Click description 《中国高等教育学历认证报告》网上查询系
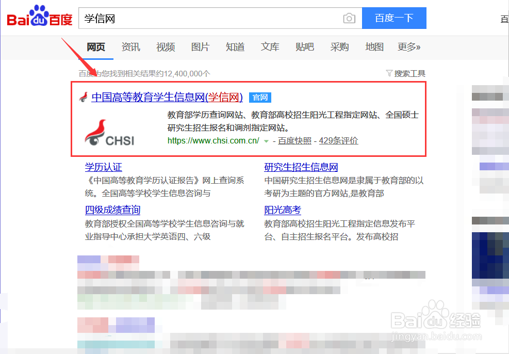Image resolution: width=509 pixels, height=354 pixels. click(165, 180)
